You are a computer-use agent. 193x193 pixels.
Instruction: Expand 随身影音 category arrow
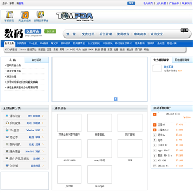43,151
